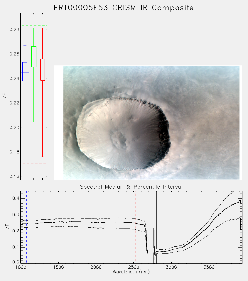Click the 0.16 tick label on box plot axis

coord(14,177)
